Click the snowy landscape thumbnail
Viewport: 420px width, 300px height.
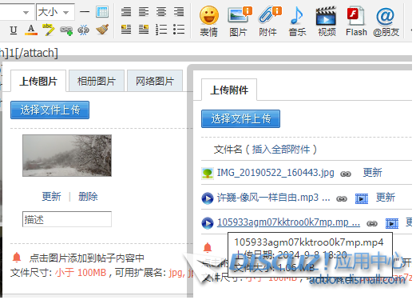pyautogui.click(x=67, y=156)
